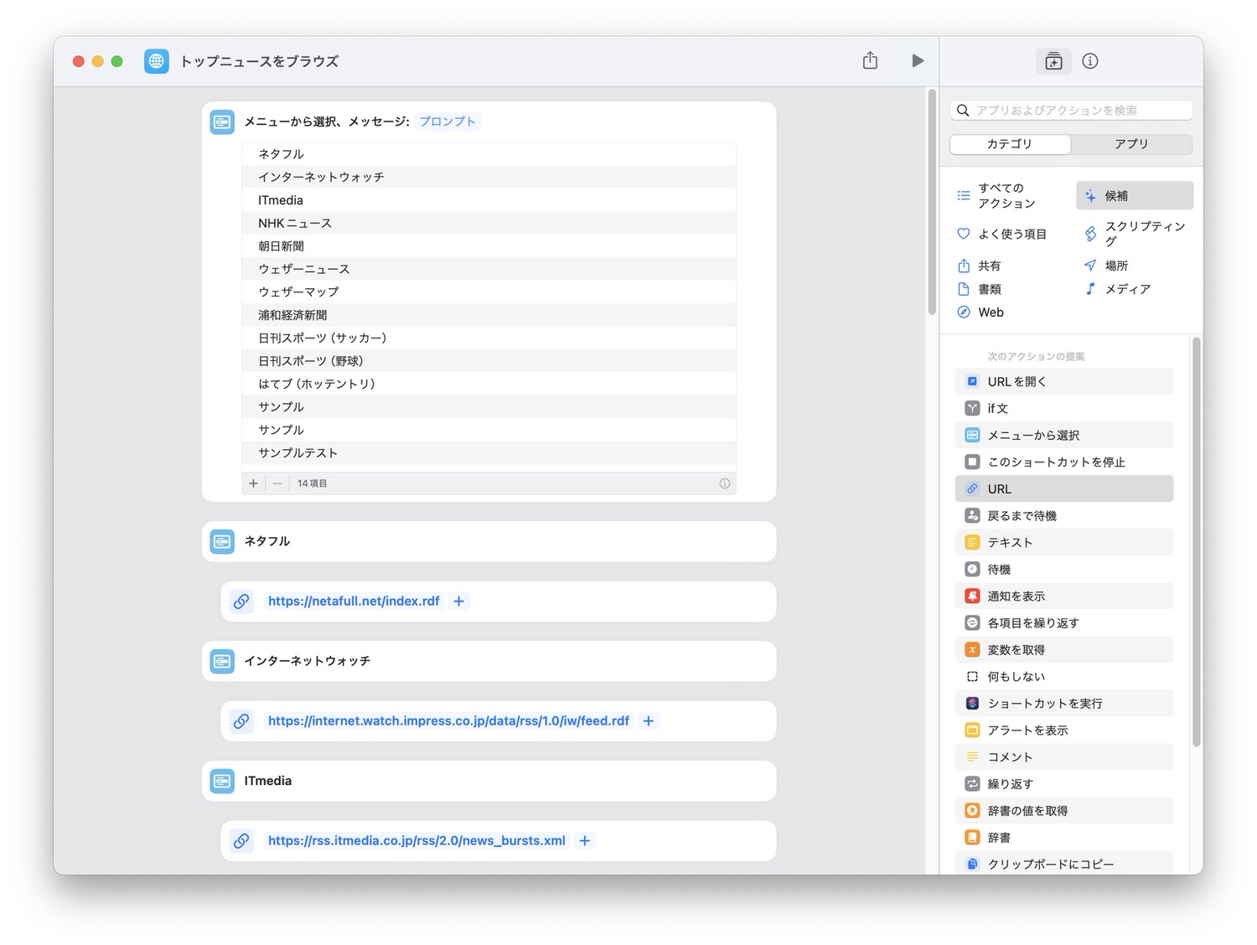Select ITmedia row in menu list

pyautogui.click(x=489, y=200)
